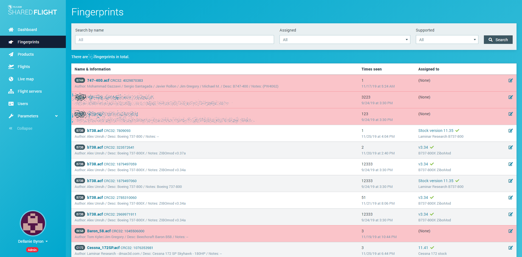The width and height of the screenshot is (522, 257).
Task: Open b738.acf link with CRC32 7809093
Action: pyautogui.click(x=95, y=131)
